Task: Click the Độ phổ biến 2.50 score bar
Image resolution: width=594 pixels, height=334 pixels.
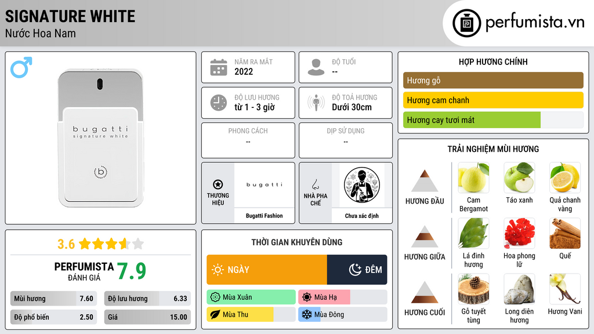Action: [54, 317]
